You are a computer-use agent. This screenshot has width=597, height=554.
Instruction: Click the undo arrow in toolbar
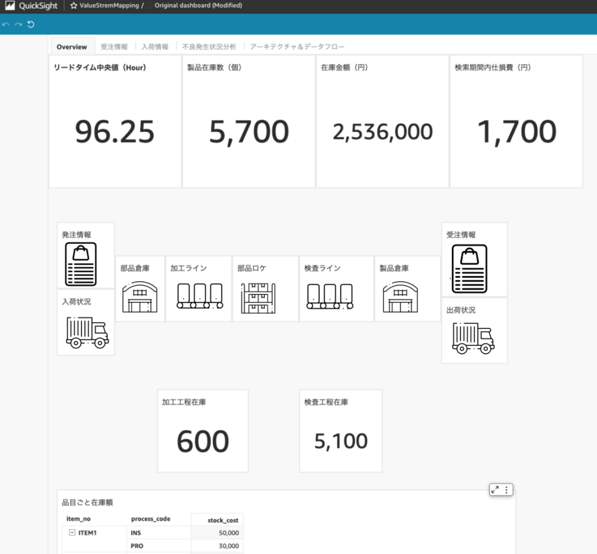tap(6, 24)
